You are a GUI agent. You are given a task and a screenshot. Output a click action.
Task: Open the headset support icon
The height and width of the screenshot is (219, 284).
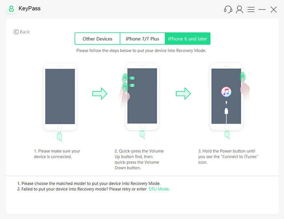[228, 9]
